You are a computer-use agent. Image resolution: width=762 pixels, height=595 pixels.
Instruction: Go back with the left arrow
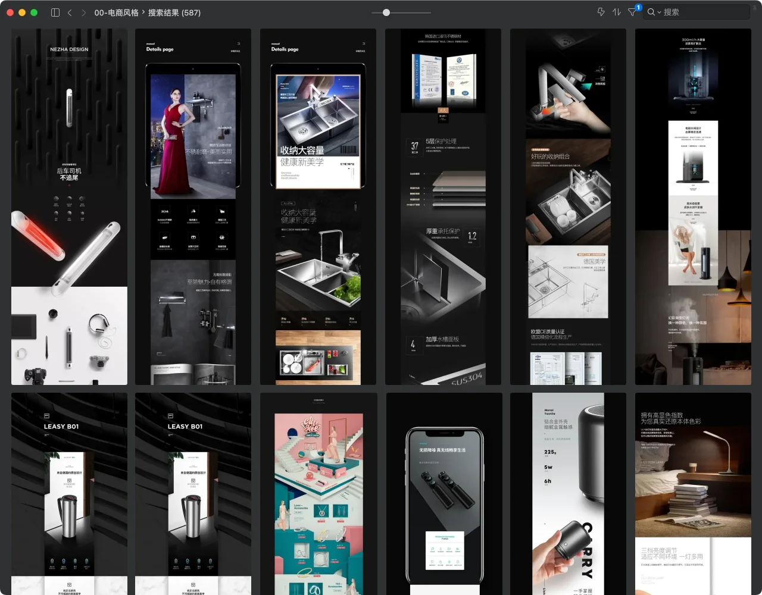tap(70, 12)
